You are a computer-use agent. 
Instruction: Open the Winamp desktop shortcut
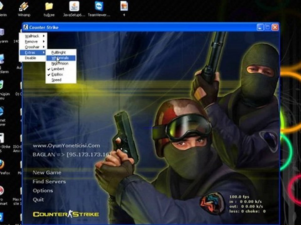tap(24, 9)
